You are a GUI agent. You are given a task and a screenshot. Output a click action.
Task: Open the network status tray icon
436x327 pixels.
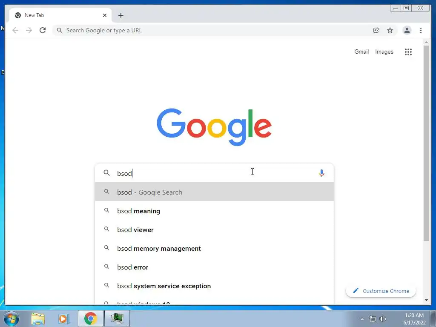click(372, 319)
